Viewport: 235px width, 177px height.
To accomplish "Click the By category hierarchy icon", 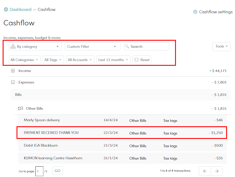I will 13,47.
